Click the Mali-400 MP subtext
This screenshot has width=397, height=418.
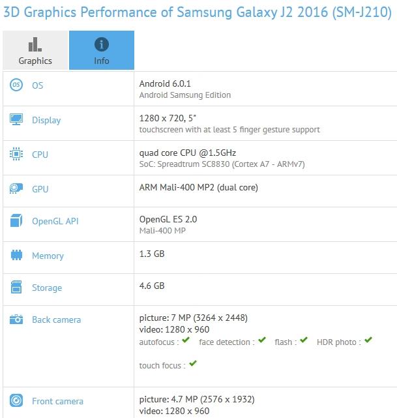pyautogui.click(x=162, y=231)
